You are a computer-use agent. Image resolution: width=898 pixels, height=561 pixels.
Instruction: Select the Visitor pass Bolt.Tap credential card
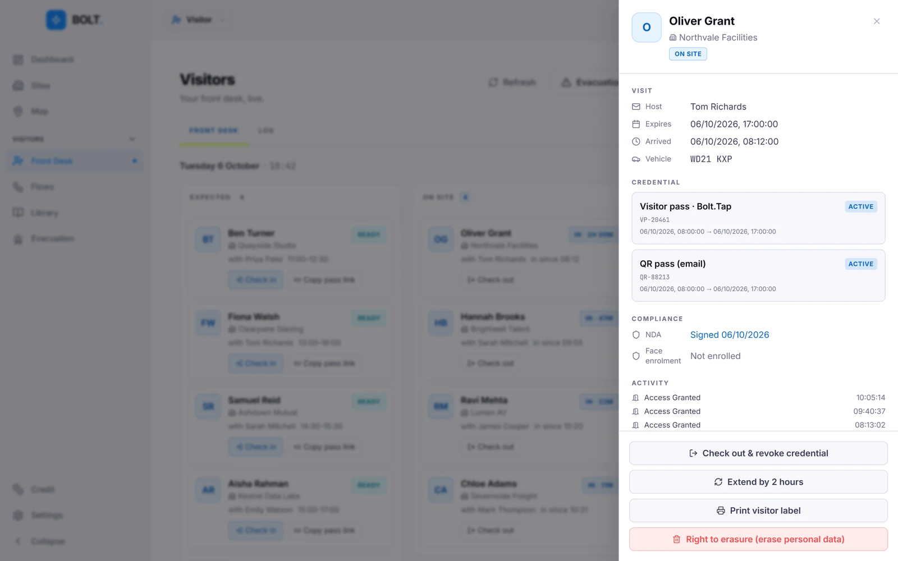tap(758, 218)
